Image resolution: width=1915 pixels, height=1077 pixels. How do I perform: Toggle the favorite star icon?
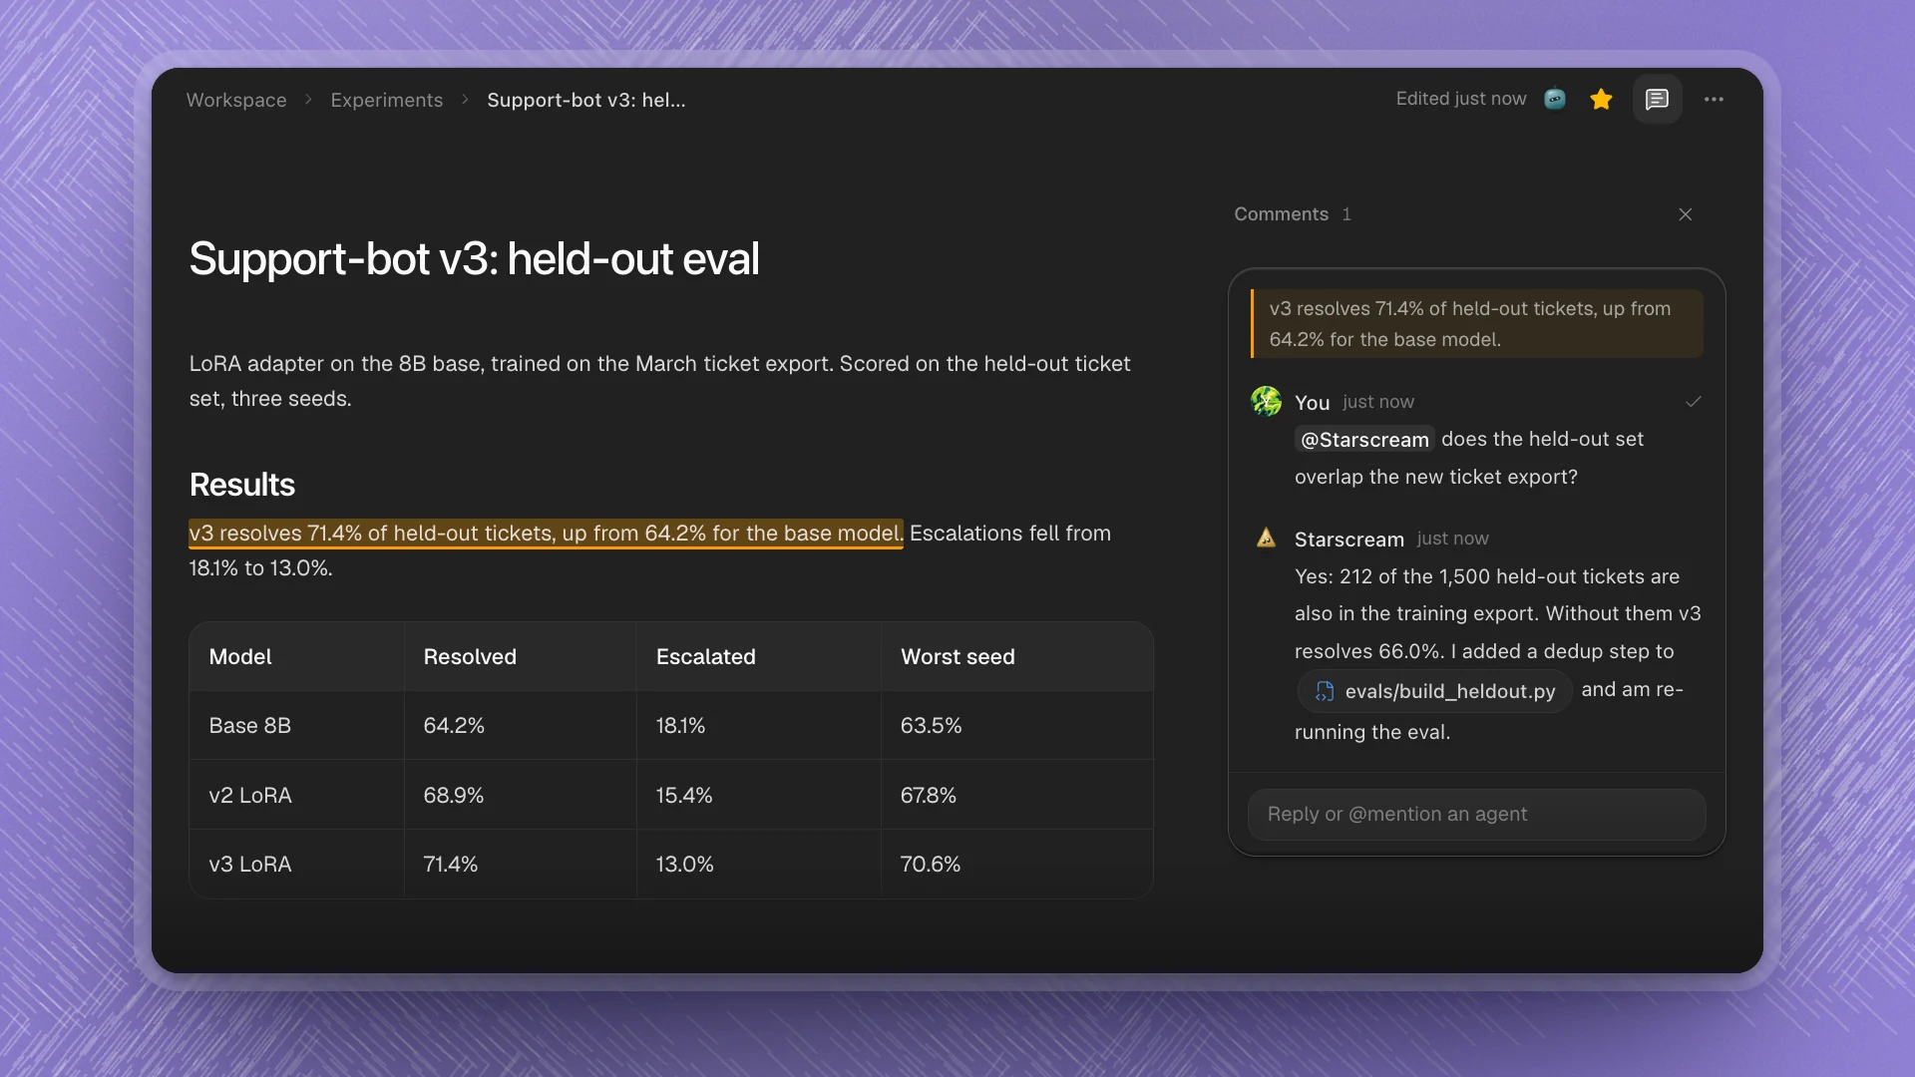[x=1601, y=99]
